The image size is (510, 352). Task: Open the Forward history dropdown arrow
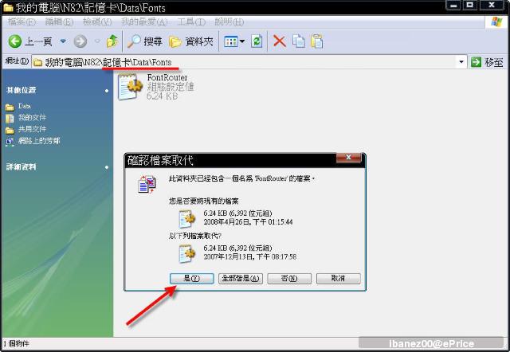(97, 41)
